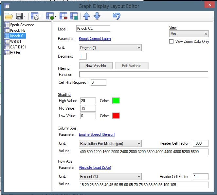Open Absolute Load (SAE) parameter link
Viewport: 217px width, 195px height.
click(x=95, y=168)
